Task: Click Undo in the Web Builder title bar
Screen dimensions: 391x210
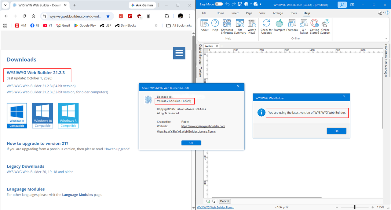Action: click(227, 4)
